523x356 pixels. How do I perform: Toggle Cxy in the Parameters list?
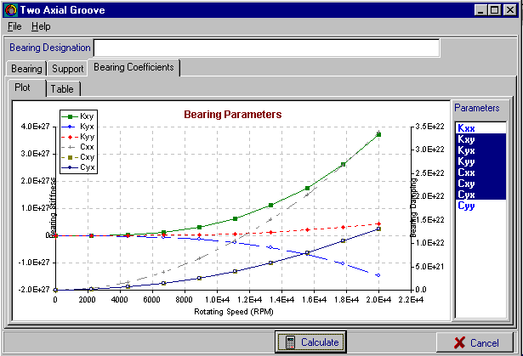467,183
